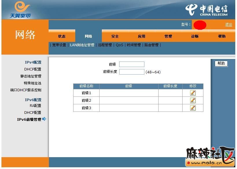Image resolution: width=237 pixels, height=169 pixels.
Task: Click the edit icon for 前缀1 row
Action: [193, 93]
